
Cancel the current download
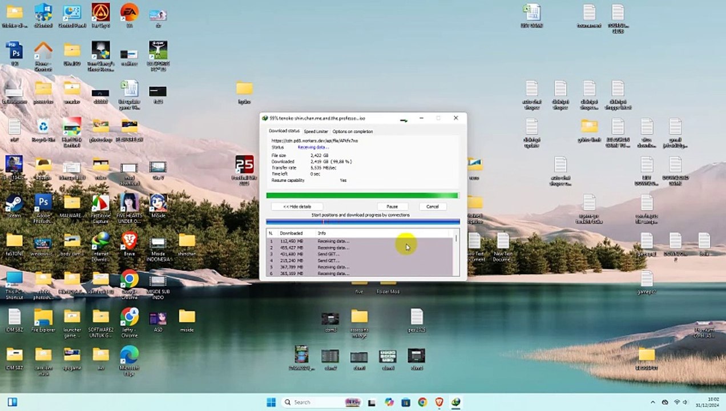433,207
